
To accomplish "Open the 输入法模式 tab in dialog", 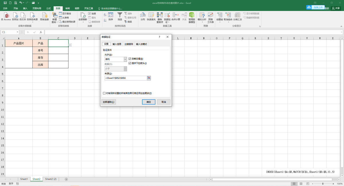I will tap(142, 44).
